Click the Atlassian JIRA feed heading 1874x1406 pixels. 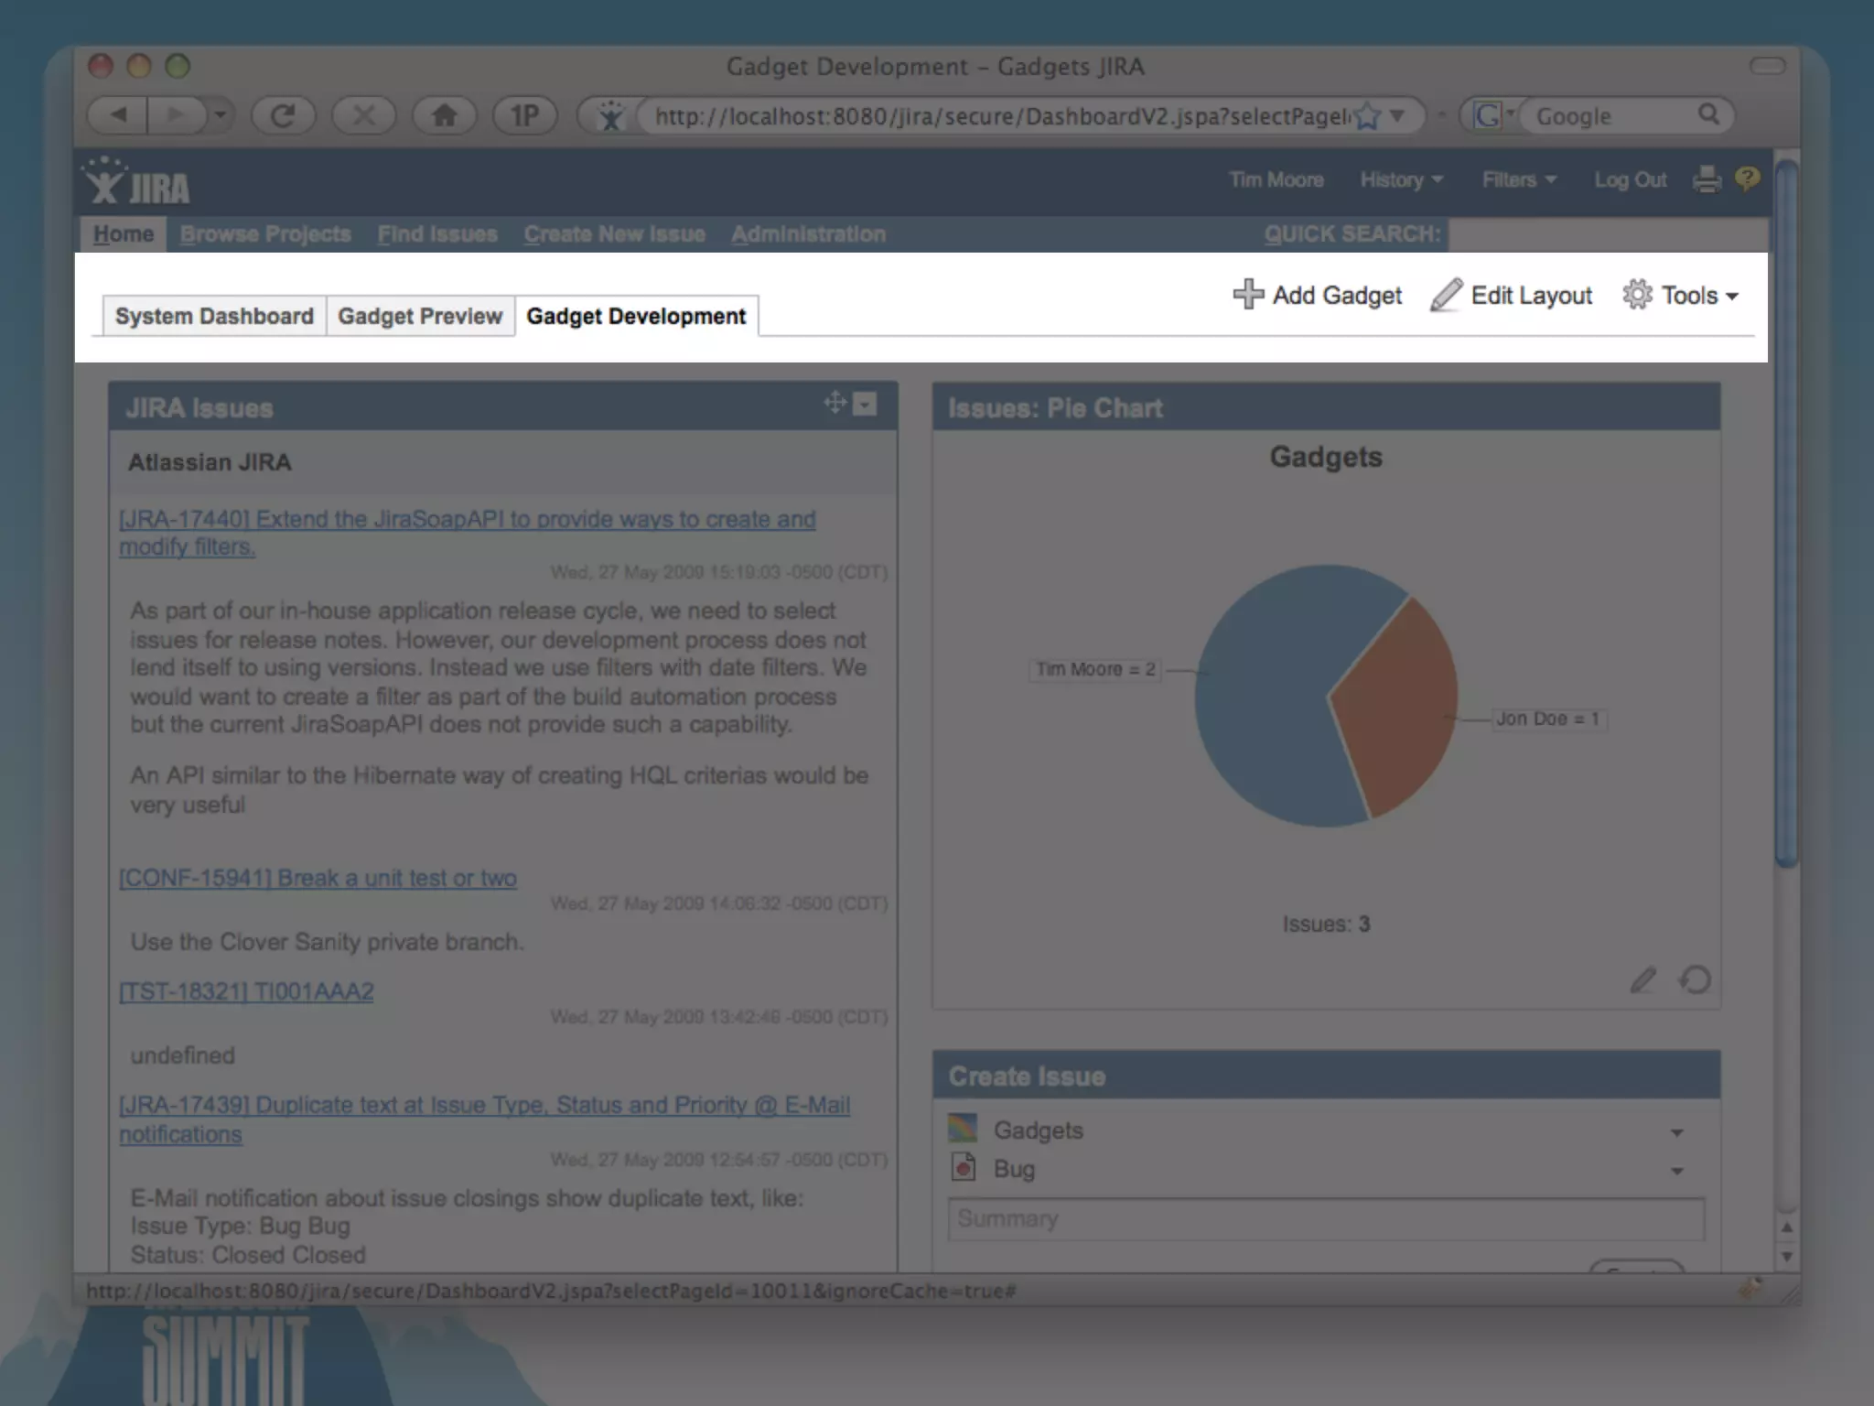(210, 462)
